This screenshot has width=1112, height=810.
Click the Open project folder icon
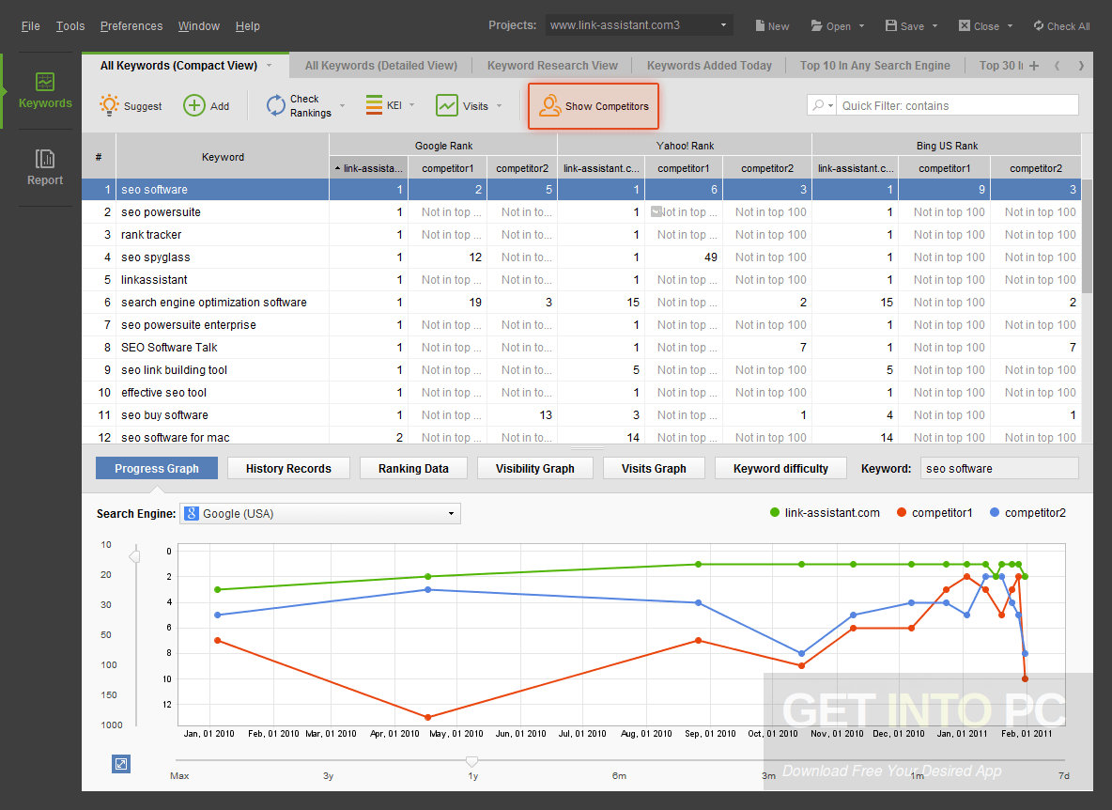pyautogui.click(x=816, y=25)
